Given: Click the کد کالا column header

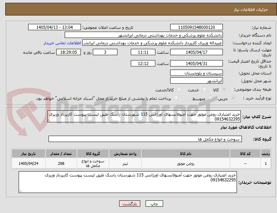Looking at the screenshot, I should click(245, 154).
